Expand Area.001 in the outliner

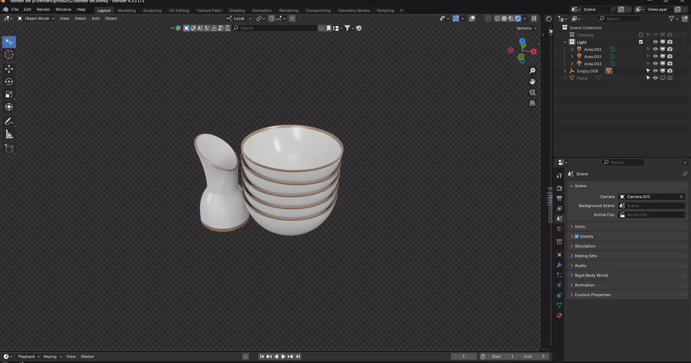(572, 49)
